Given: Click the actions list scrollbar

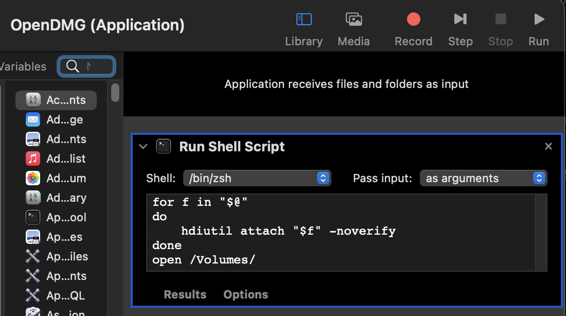Looking at the screenshot, I should click(x=115, y=93).
